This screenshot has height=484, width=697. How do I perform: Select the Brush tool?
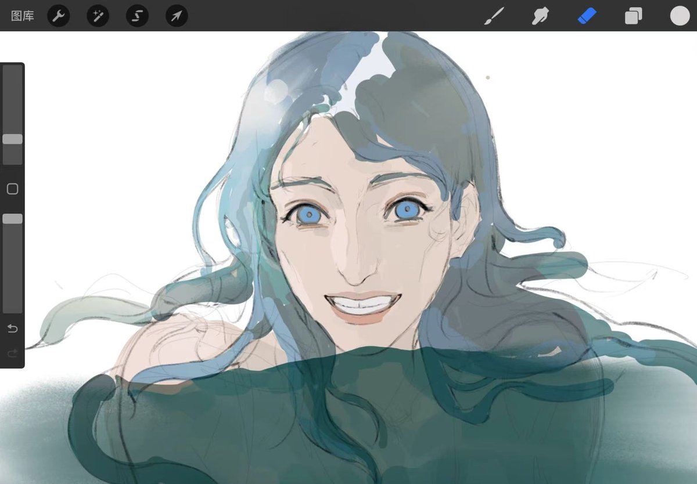[494, 16]
